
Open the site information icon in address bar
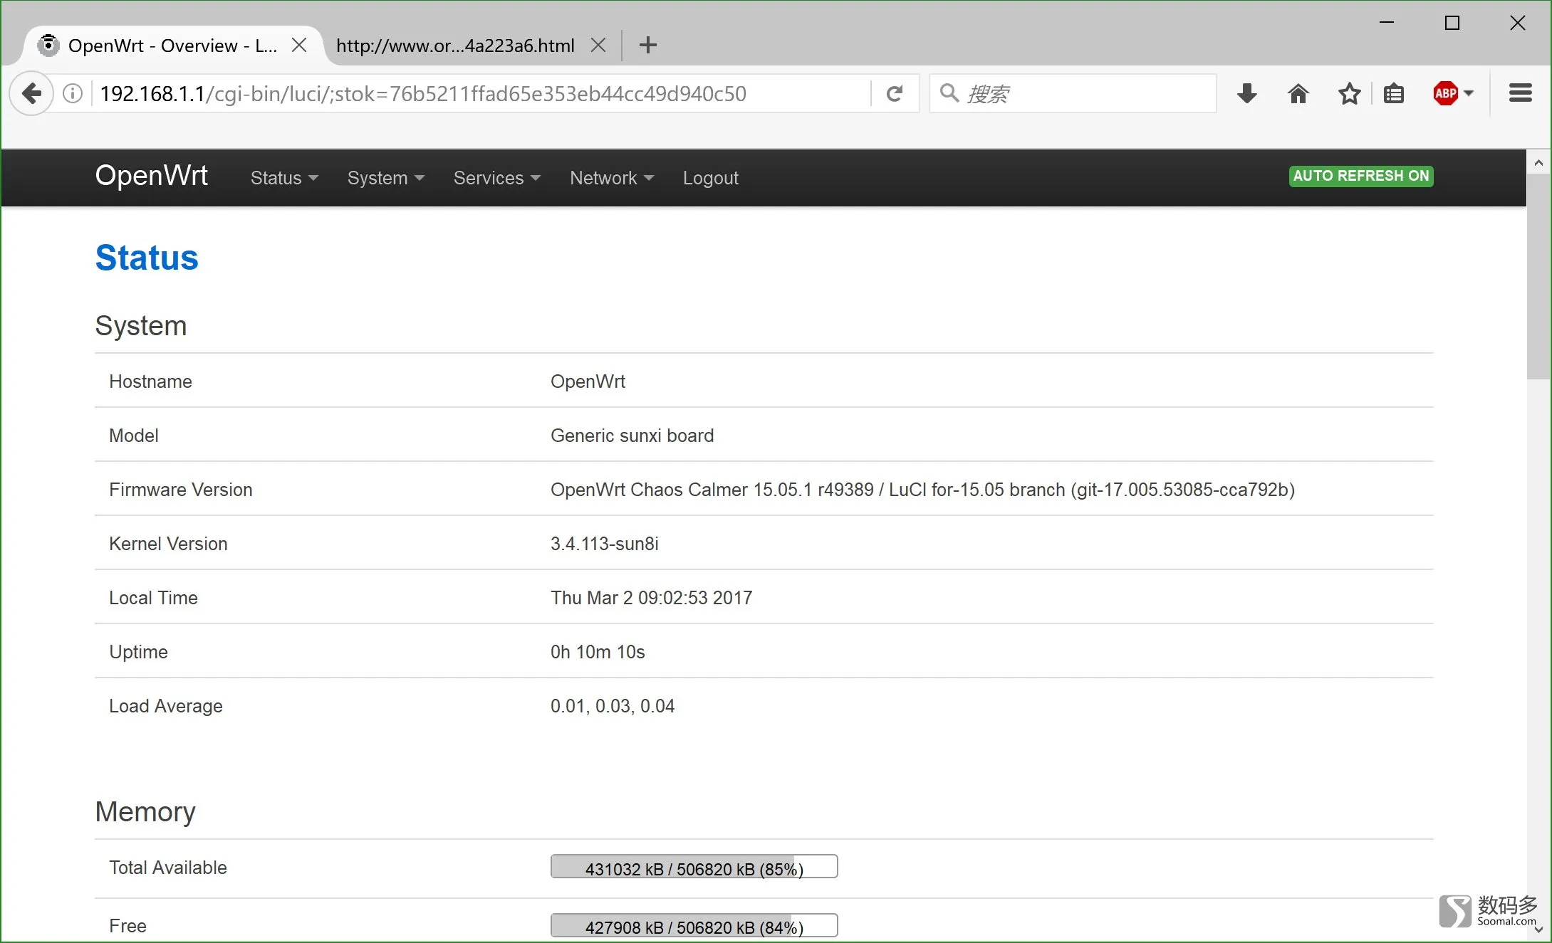pos(73,93)
